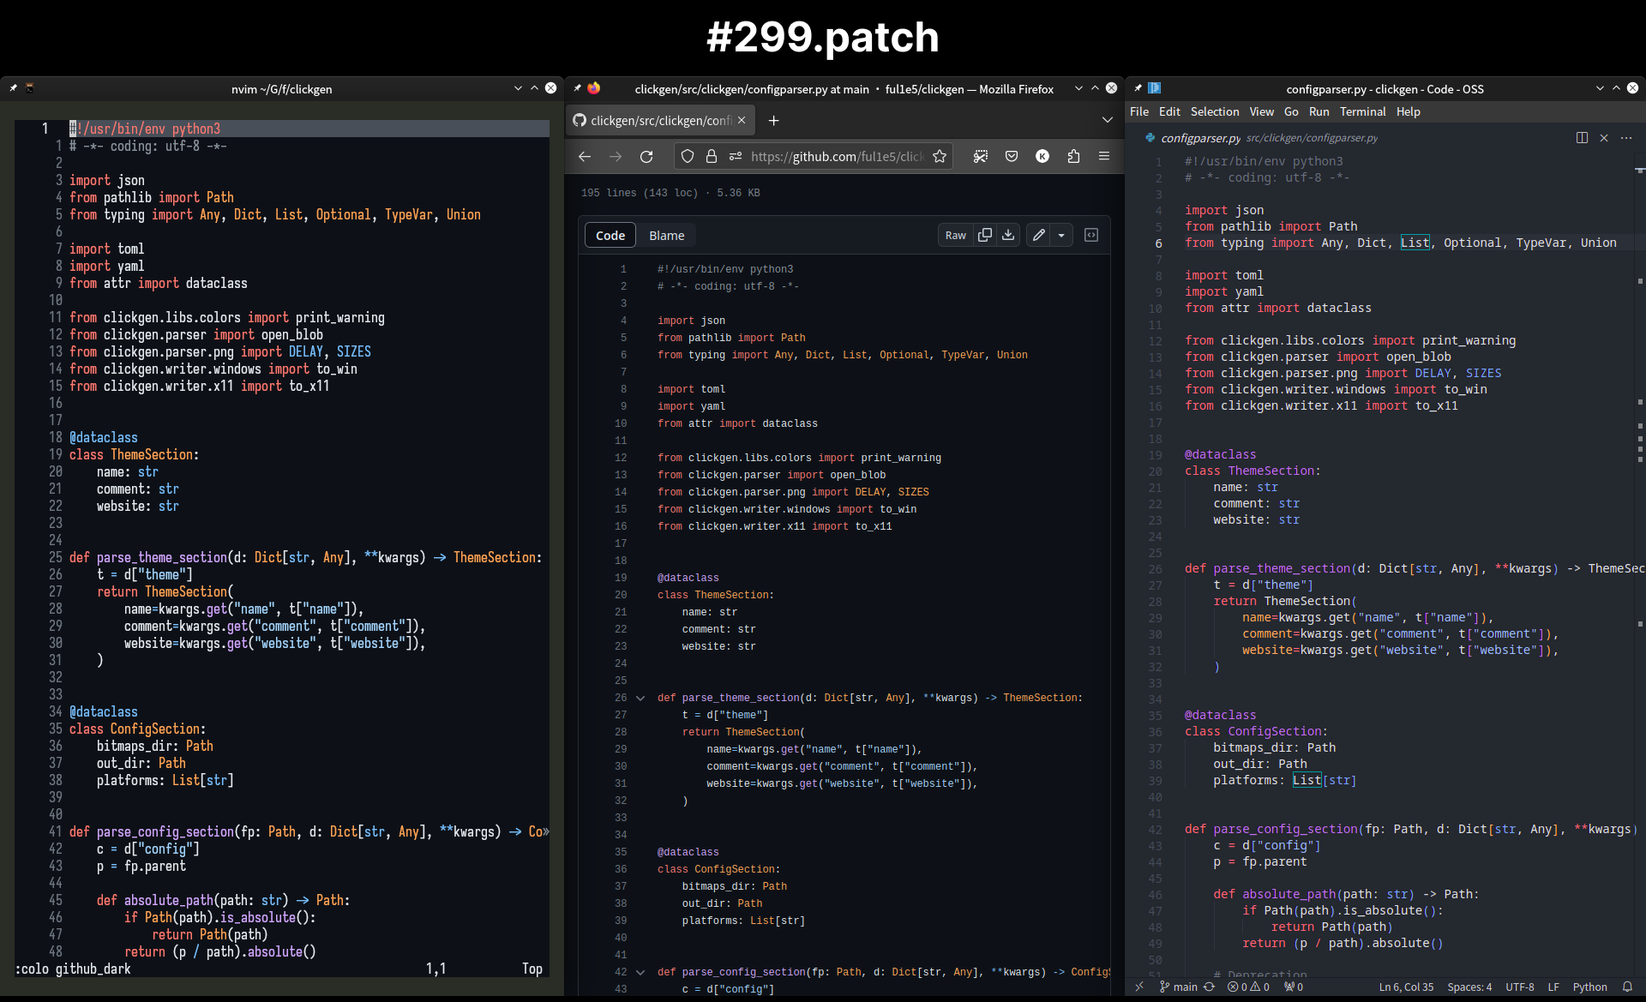Toggle bookmark star in the address bar

pyautogui.click(x=940, y=156)
